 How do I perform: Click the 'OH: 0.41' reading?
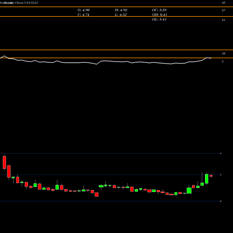[x=159, y=15]
